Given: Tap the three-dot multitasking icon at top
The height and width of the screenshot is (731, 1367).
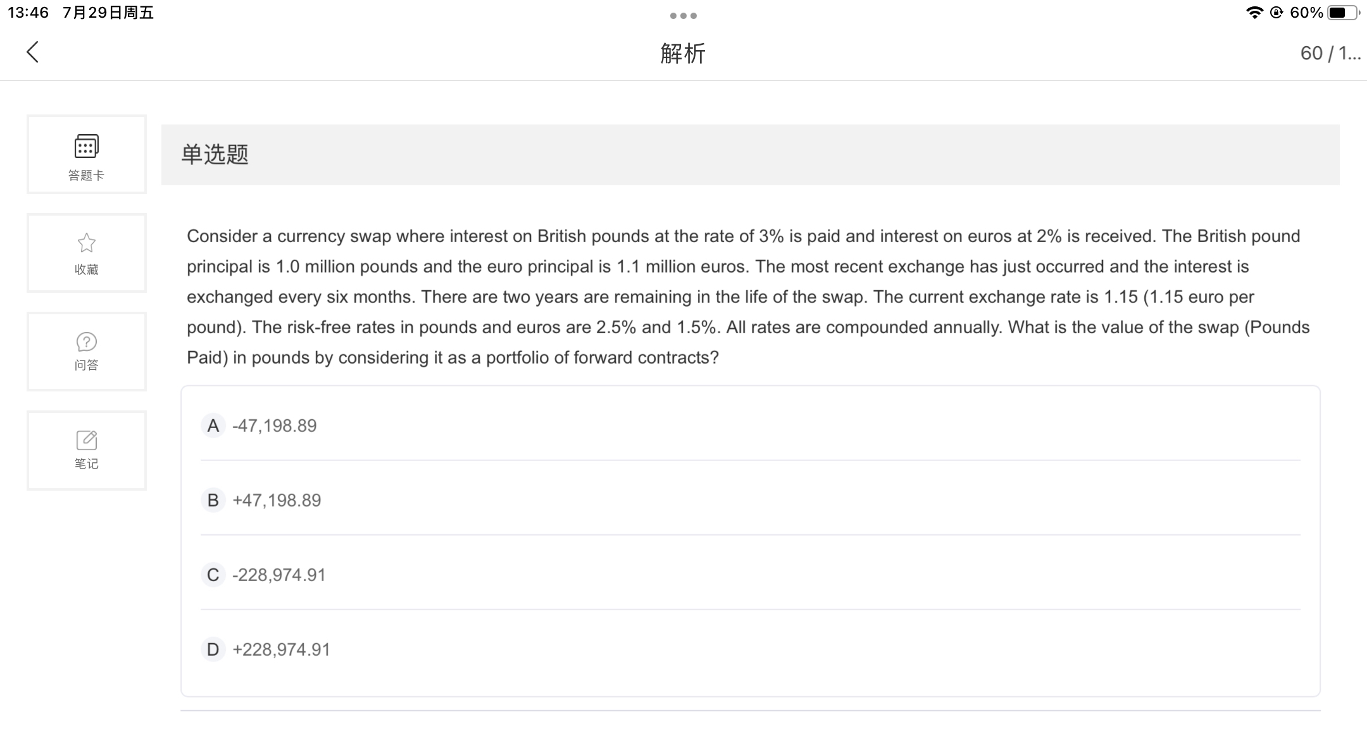Looking at the screenshot, I should (x=683, y=16).
